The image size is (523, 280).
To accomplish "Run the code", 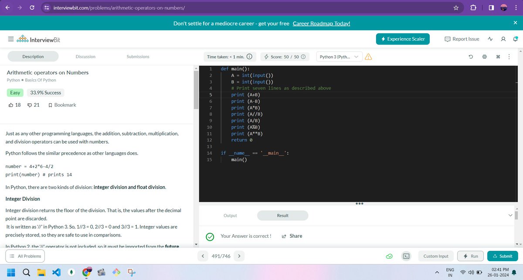I will 471,256.
